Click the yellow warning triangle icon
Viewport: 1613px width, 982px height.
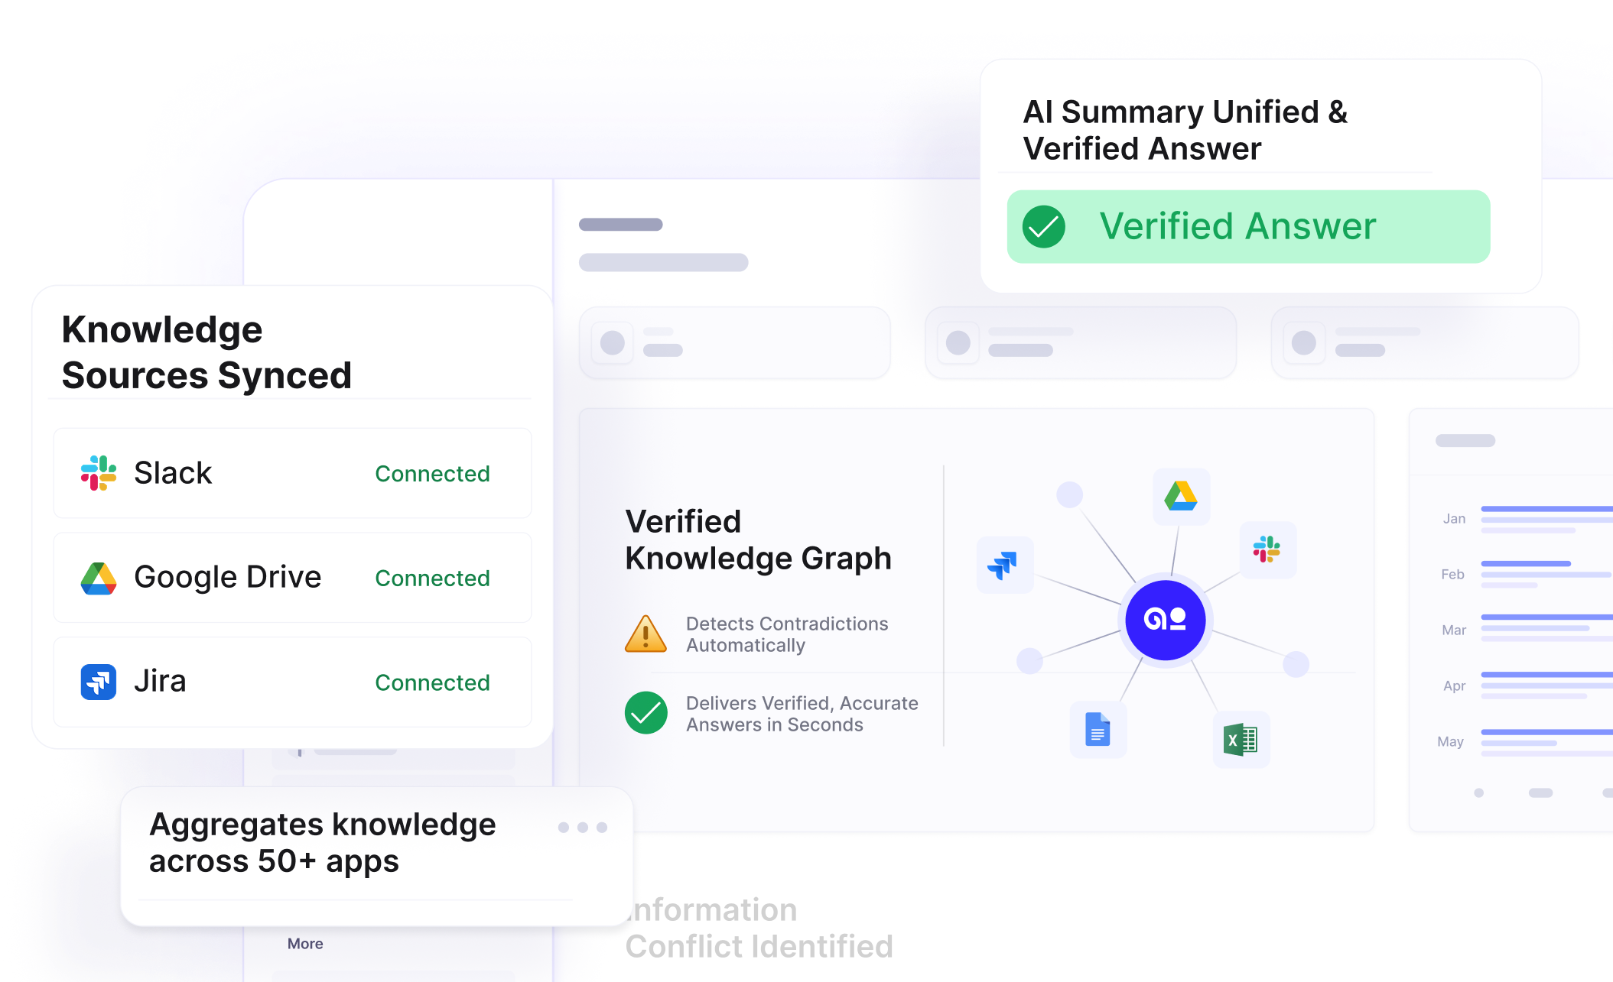pos(646,634)
